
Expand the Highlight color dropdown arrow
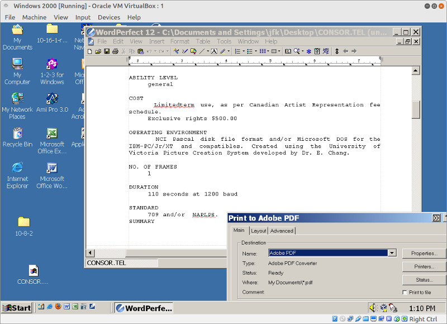pos(229,51)
